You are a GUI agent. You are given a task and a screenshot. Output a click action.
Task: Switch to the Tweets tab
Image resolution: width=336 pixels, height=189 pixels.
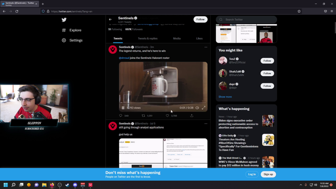coord(118,38)
